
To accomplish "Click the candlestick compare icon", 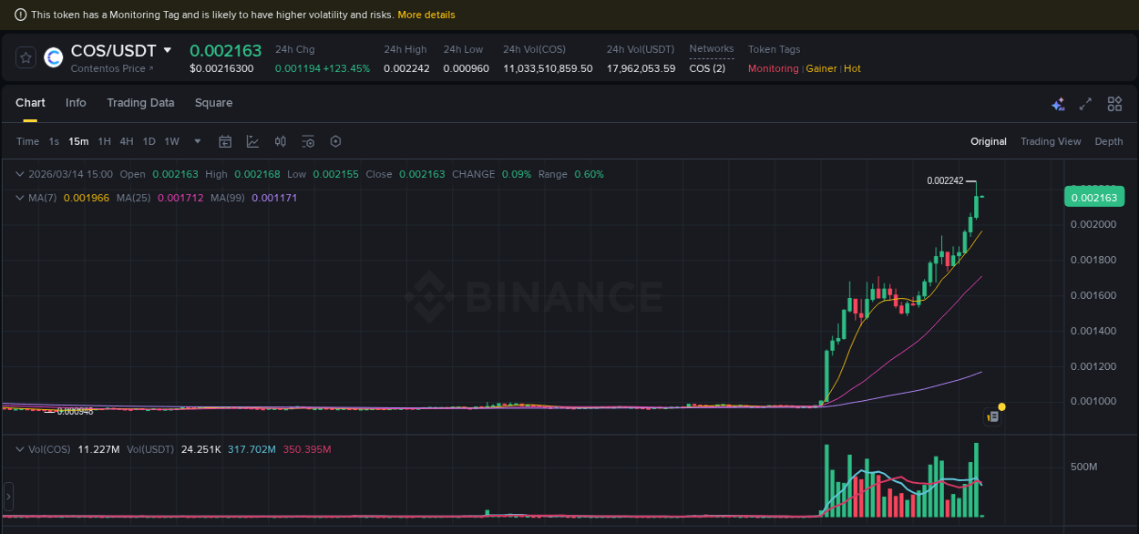I will click(x=281, y=141).
